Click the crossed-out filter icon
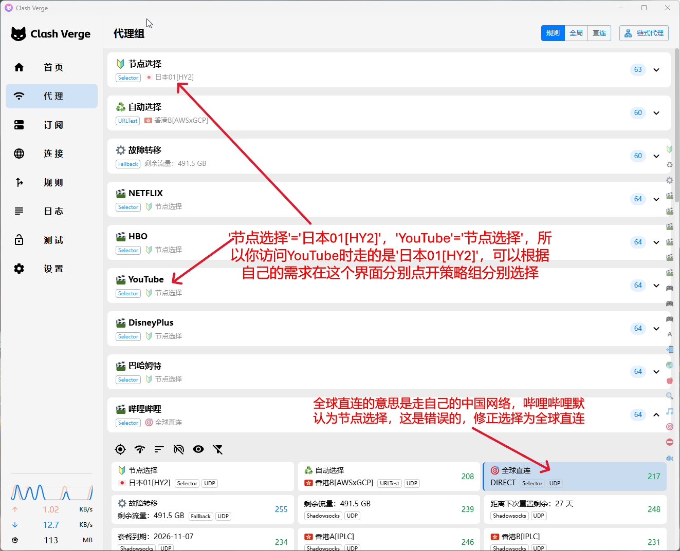This screenshot has width=680, height=551. pos(218,449)
